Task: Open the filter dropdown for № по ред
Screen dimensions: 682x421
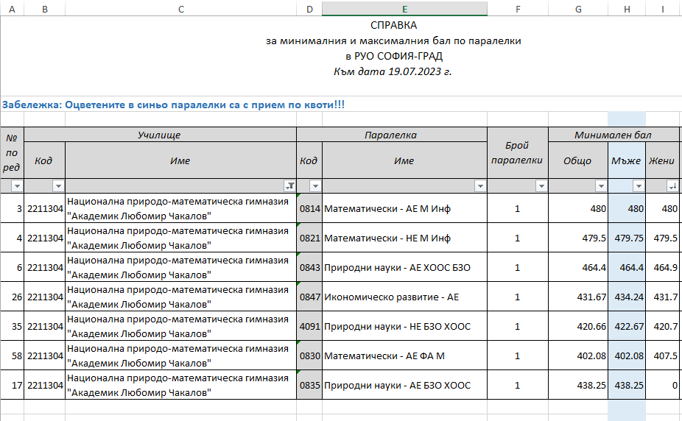Action: click(16, 186)
